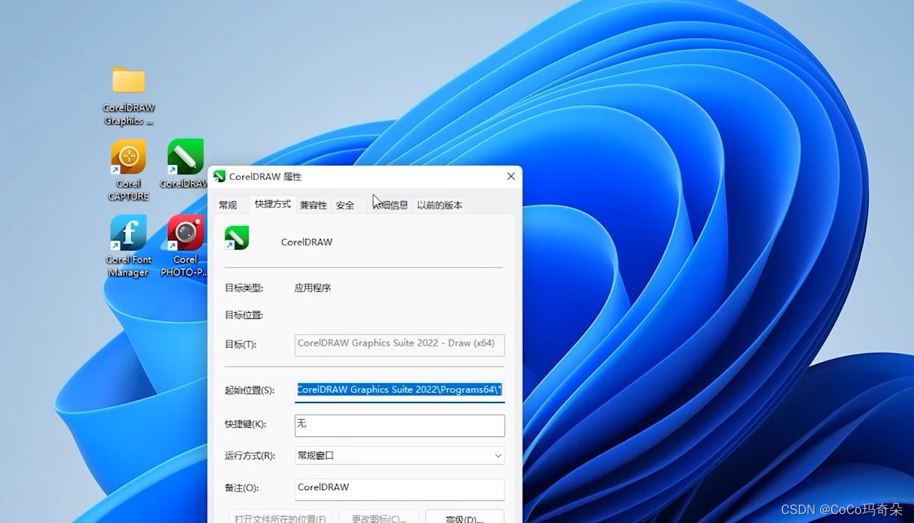
Task: Click the 更改图标 button
Action: pyautogui.click(x=379, y=518)
